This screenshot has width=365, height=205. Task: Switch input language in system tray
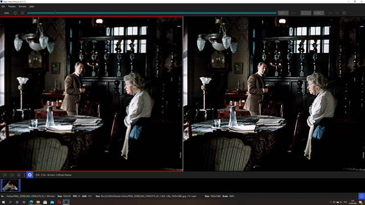tap(346, 202)
